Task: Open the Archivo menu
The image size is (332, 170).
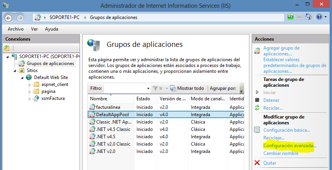Action: point(16,29)
